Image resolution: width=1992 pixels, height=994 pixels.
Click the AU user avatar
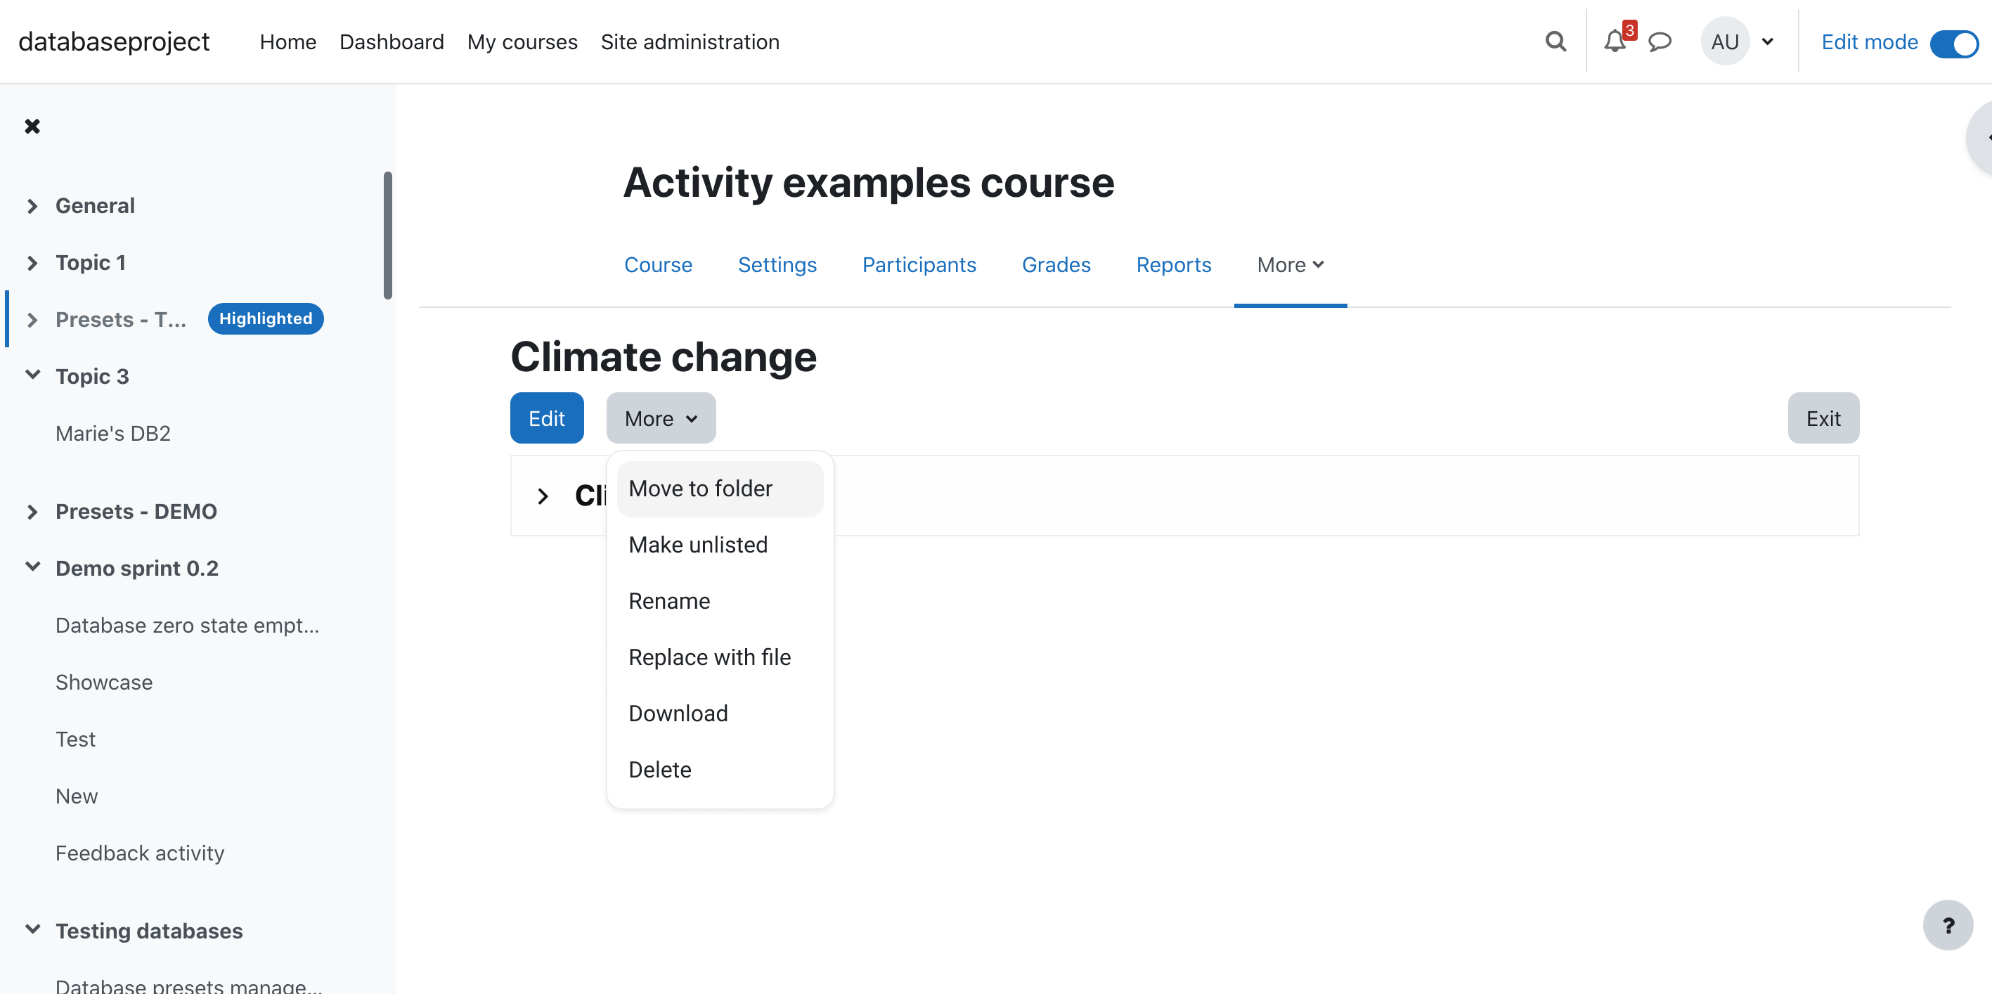(1724, 41)
